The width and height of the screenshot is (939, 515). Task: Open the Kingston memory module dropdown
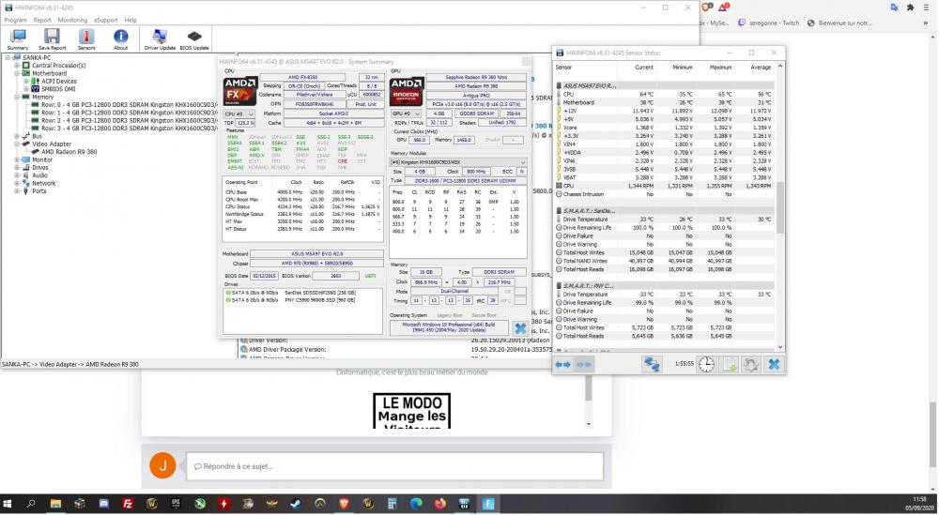coord(459,162)
